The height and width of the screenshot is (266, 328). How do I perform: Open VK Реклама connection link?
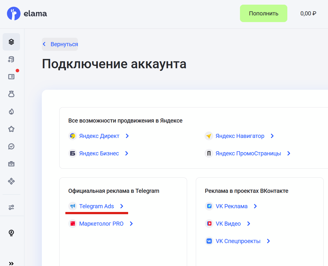(232, 206)
